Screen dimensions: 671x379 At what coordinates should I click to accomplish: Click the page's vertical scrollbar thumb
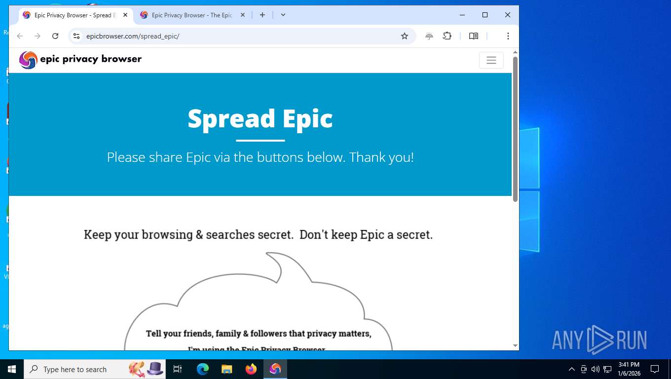click(x=515, y=129)
